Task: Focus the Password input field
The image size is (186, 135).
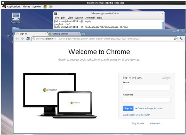Action: 147,100
